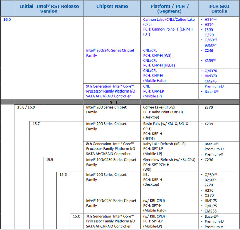Image resolution: width=240 pixels, height=230 pixels.
Task: Select the Q270 SKU entry
Action: click(209, 195)
